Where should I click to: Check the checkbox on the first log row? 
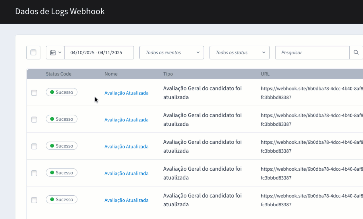pyautogui.click(x=34, y=93)
